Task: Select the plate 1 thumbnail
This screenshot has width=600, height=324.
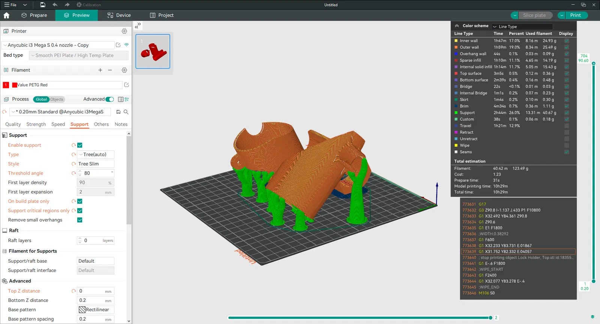Action: coord(153,51)
